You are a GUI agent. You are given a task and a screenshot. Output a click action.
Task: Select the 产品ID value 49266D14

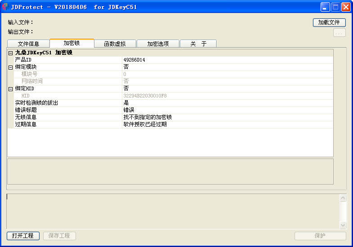click(134, 60)
